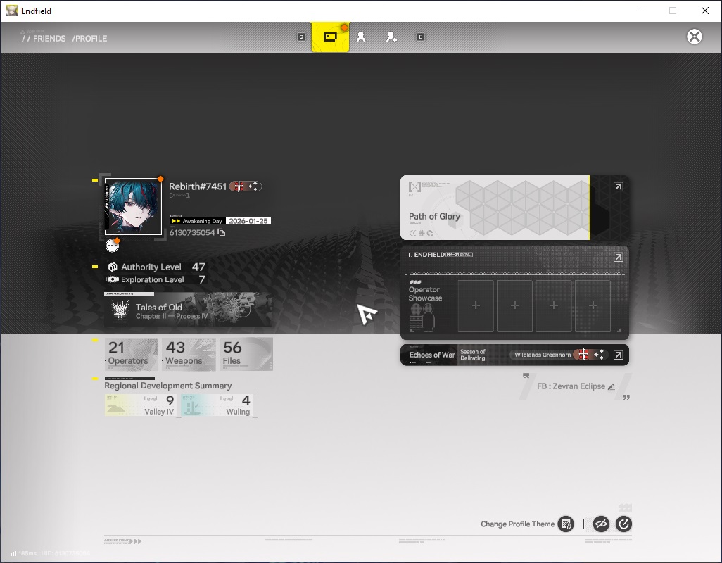Expand the Echoes of War panel
Image resolution: width=722 pixels, height=563 pixels.
pyautogui.click(x=619, y=355)
